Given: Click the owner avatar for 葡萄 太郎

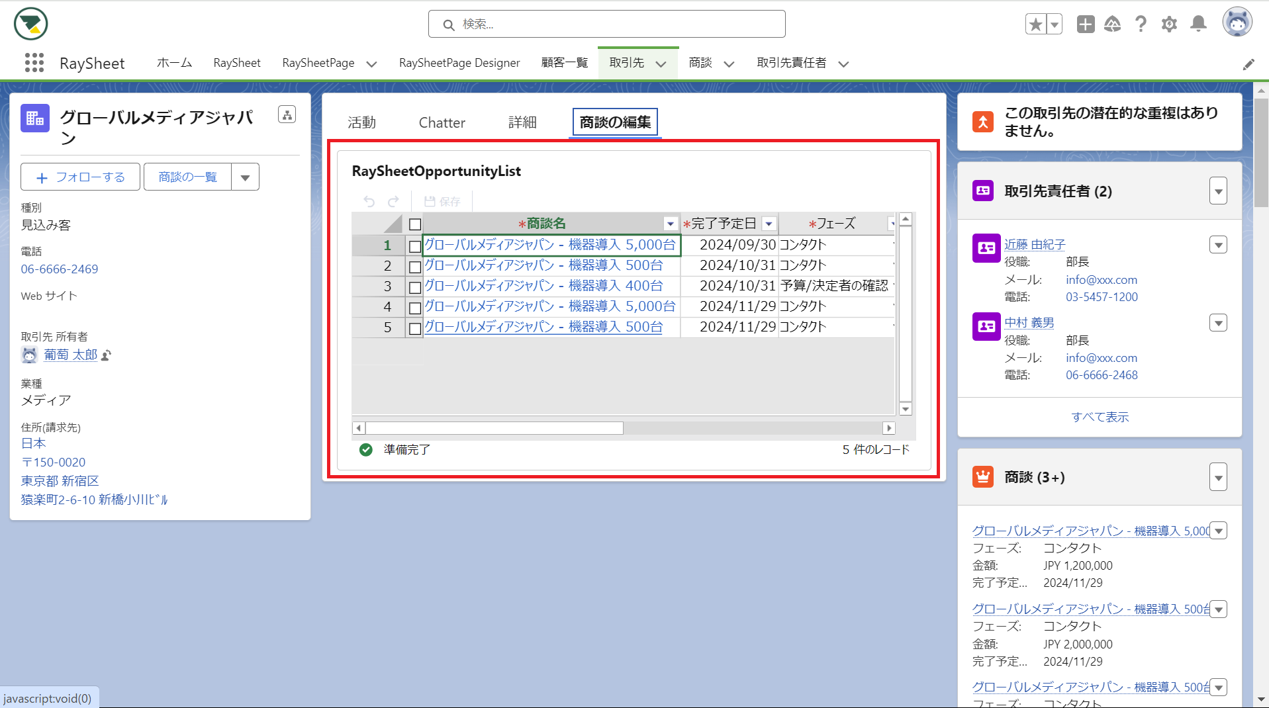Looking at the screenshot, I should click(x=29, y=355).
